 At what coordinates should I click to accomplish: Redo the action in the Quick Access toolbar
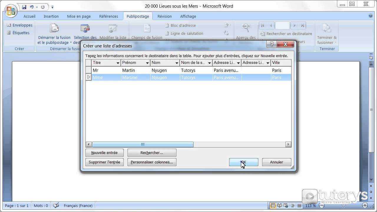(x=43, y=7)
